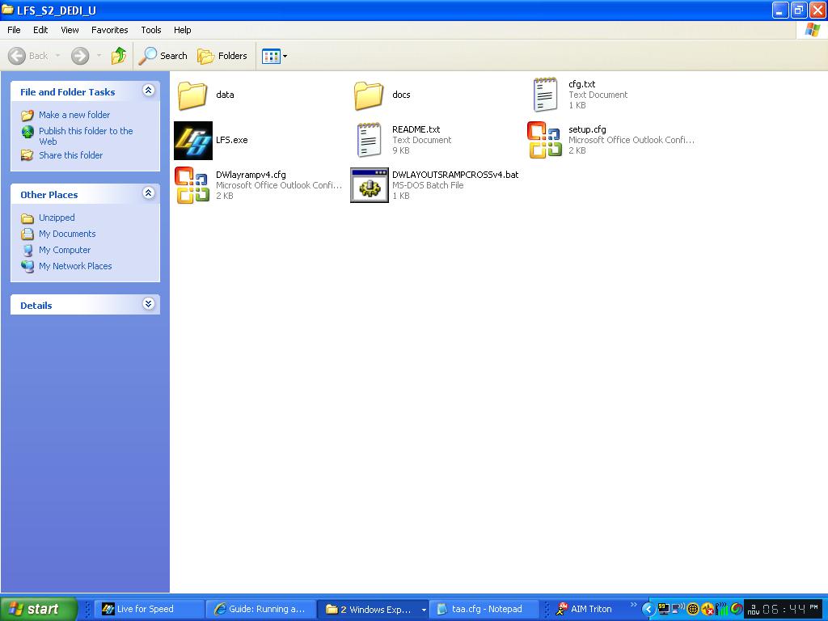
Task: Click the Windows Start button
Action: coord(38,609)
